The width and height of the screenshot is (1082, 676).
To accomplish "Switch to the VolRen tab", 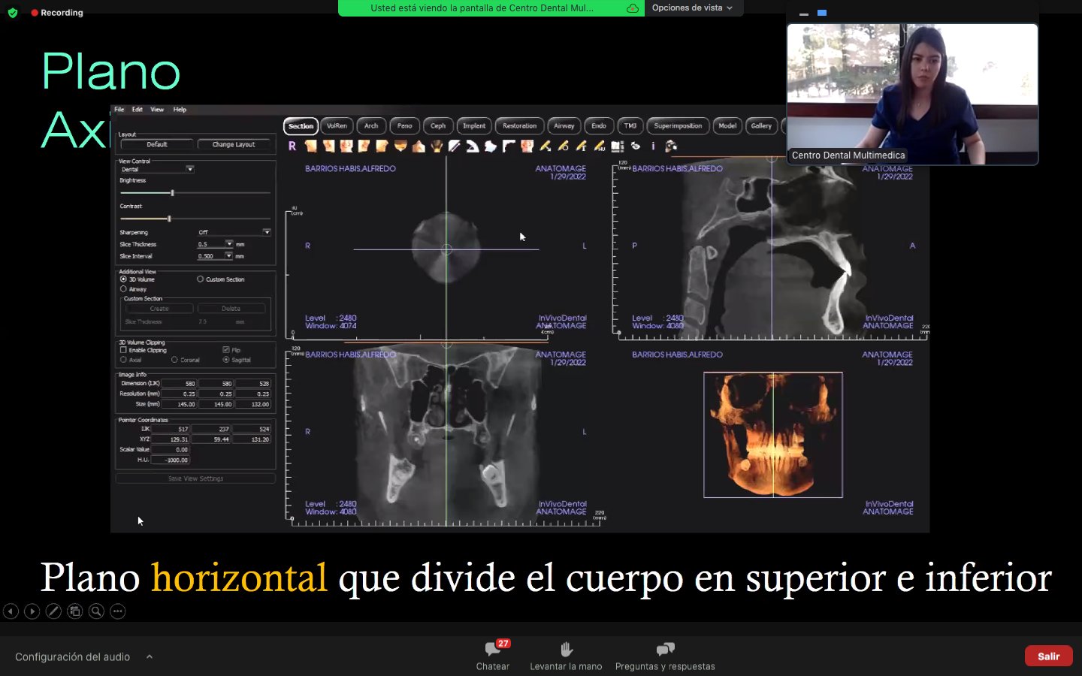I will coord(337,126).
